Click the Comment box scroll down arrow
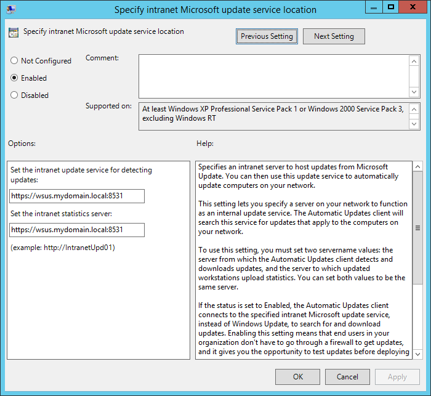Screen dimensions: 431x396 point(414,92)
